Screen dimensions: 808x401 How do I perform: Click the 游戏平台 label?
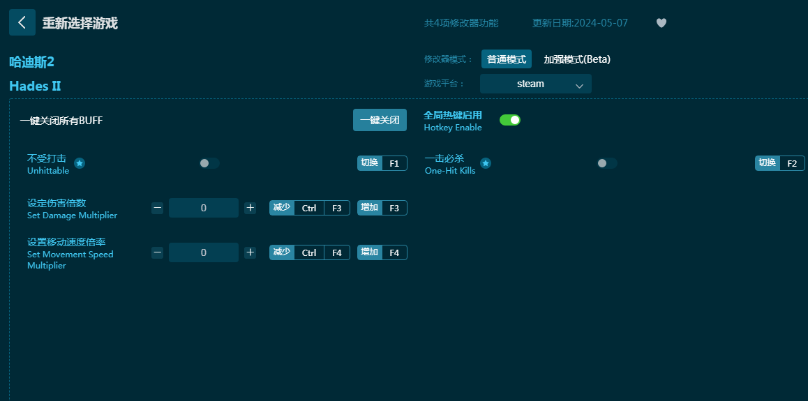[x=444, y=84]
